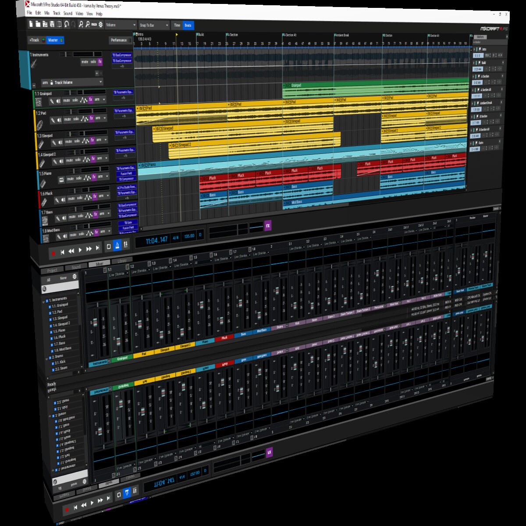Open the Volume automation type dropdown
The image size is (526, 526).
point(121,25)
